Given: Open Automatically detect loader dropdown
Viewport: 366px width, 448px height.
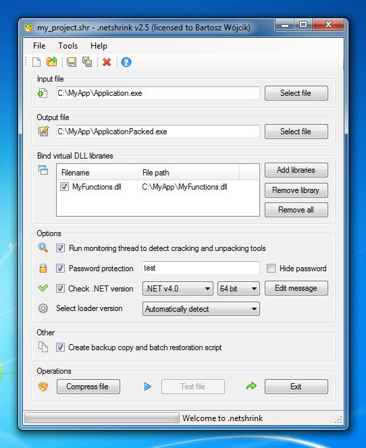Looking at the screenshot, I should pos(201,309).
